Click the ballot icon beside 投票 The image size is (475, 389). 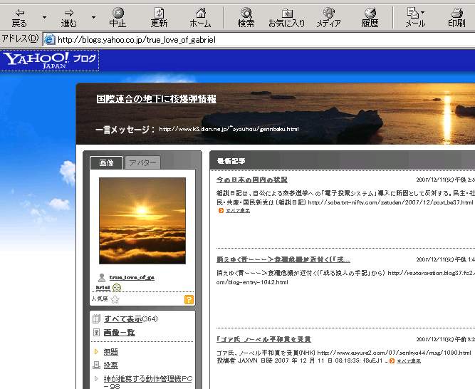coord(96,365)
